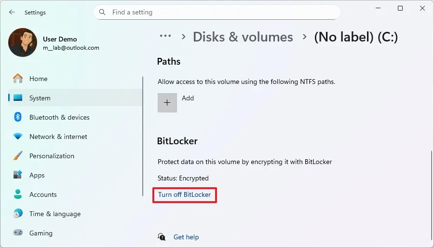Click the search magnifier icon
The width and height of the screenshot is (434, 248).
[102, 12]
